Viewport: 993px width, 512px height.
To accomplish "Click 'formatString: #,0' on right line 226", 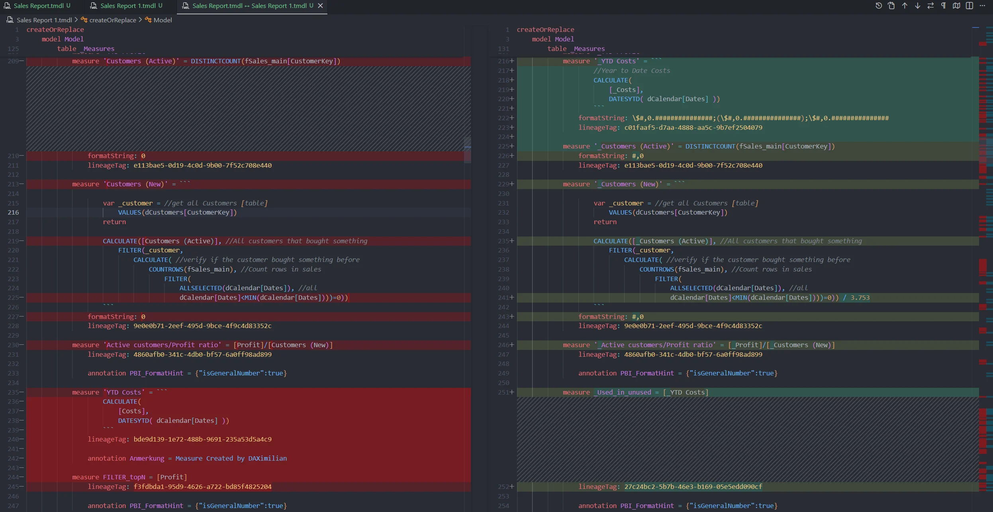I will (611, 156).
